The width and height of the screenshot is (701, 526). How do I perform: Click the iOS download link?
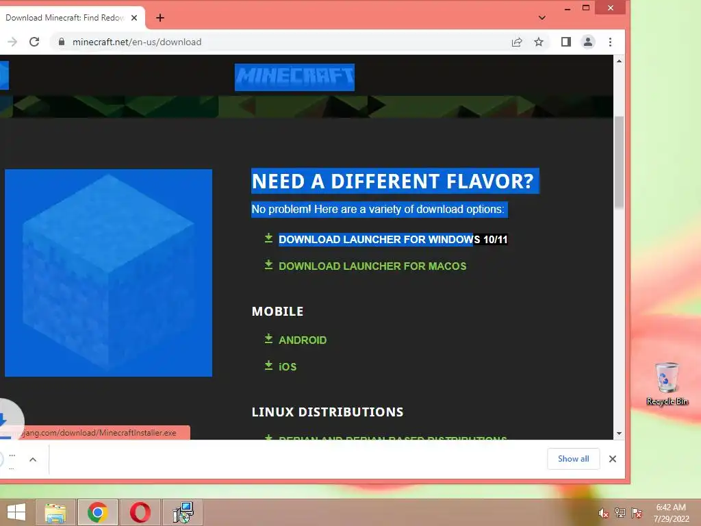click(288, 367)
